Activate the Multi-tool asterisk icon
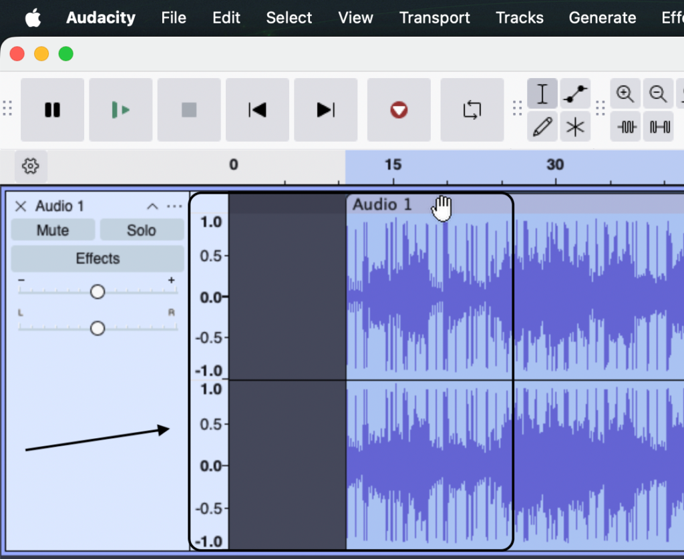Image resolution: width=684 pixels, height=559 pixels. (574, 126)
